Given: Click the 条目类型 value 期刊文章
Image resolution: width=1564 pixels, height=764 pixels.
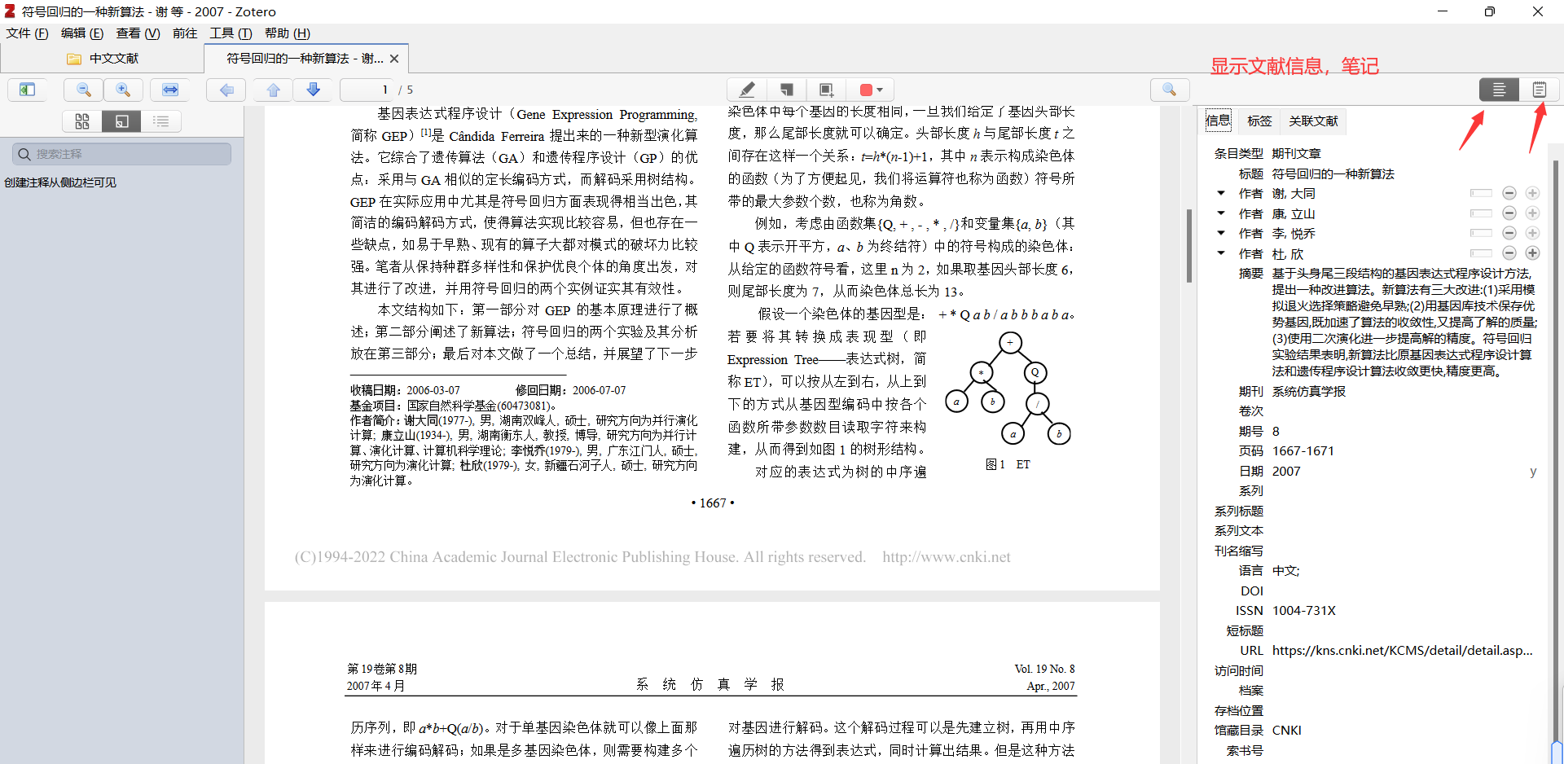Looking at the screenshot, I should (1297, 153).
